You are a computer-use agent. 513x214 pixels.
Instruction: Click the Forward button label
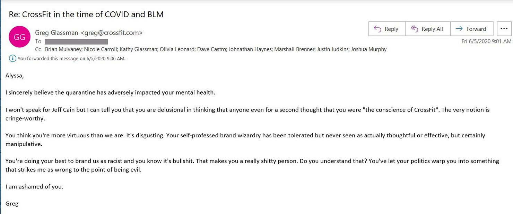pyautogui.click(x=476, y=29)
